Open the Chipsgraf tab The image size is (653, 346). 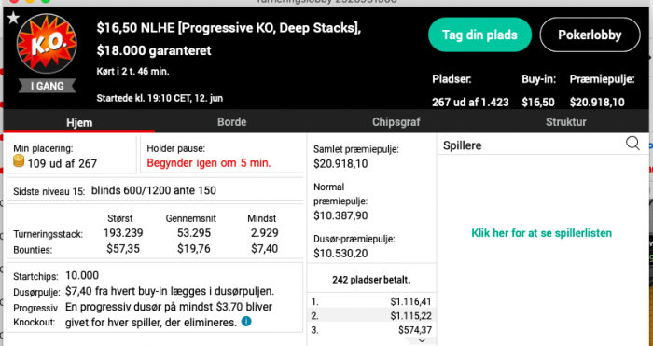(396, 122)
